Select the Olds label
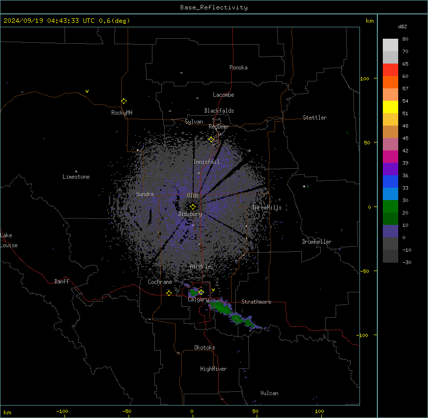This screenshot has width=428, height=418. pos(193,196)
